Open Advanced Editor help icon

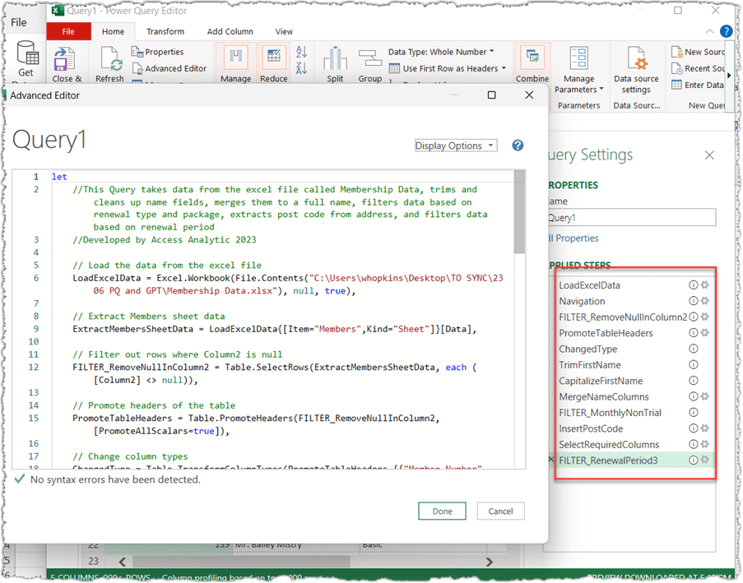pos(518,146)
